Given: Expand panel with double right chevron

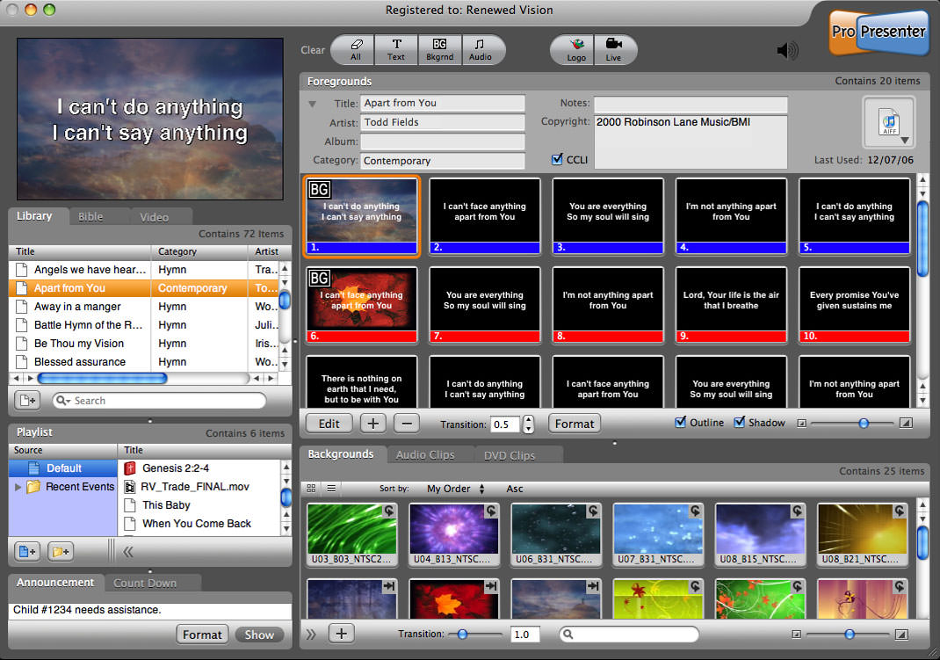Looking at the screenshot, I should [x=310, y=635].
